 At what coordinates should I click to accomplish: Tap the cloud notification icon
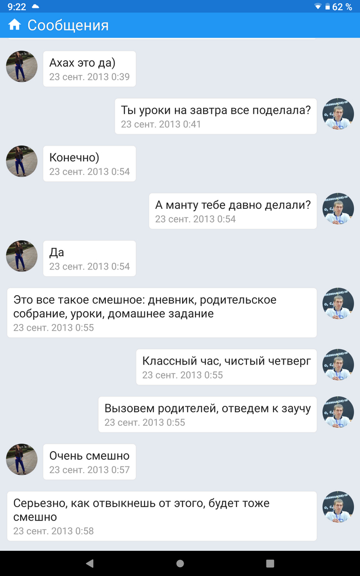pyautogui.click(x=35, y=7)
